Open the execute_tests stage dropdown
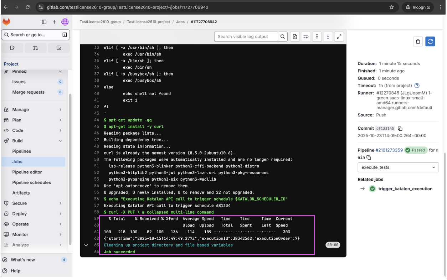The width and height of the screenshot is (447, 280). (x=398, y=167)
